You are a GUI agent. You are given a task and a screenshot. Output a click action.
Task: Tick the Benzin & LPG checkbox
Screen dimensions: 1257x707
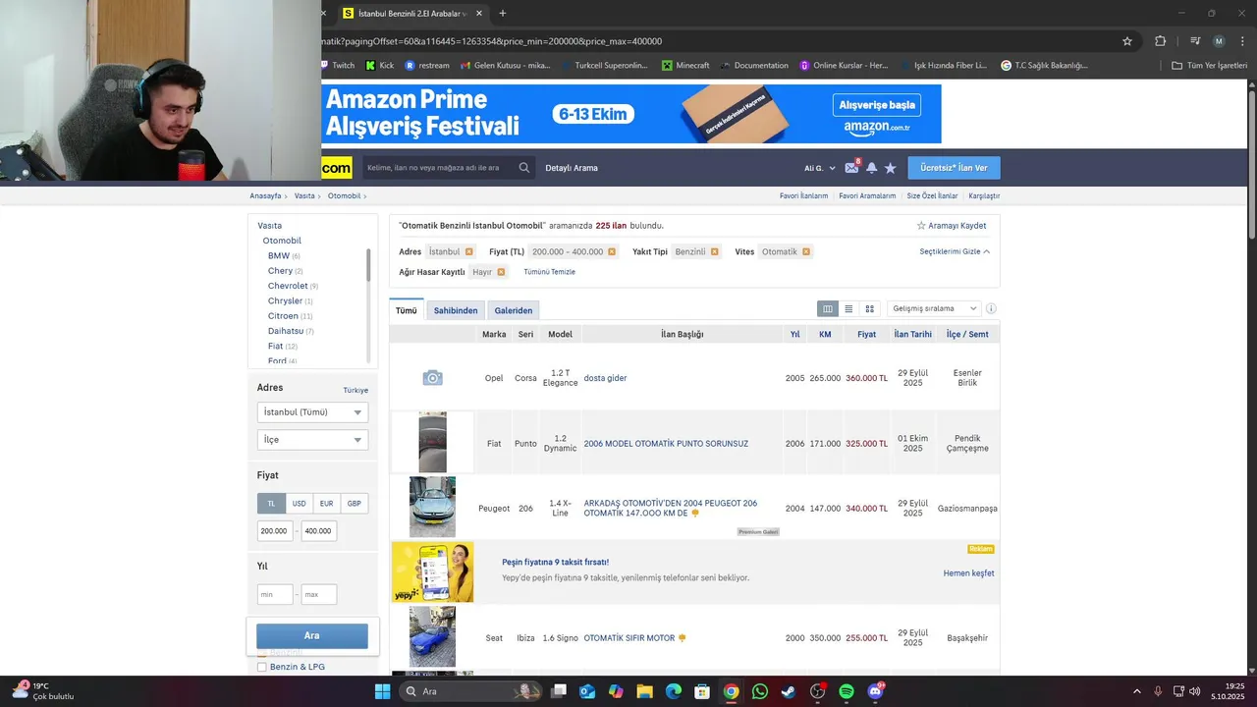point(262,667)
